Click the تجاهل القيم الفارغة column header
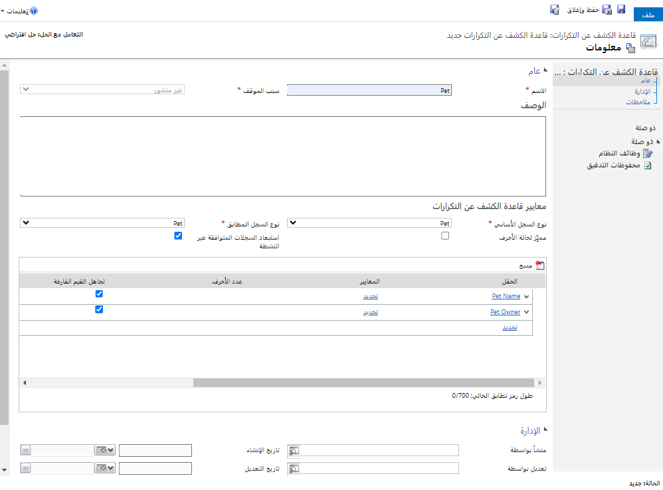The height and width of the screenshot is (490, 663). 79,282
